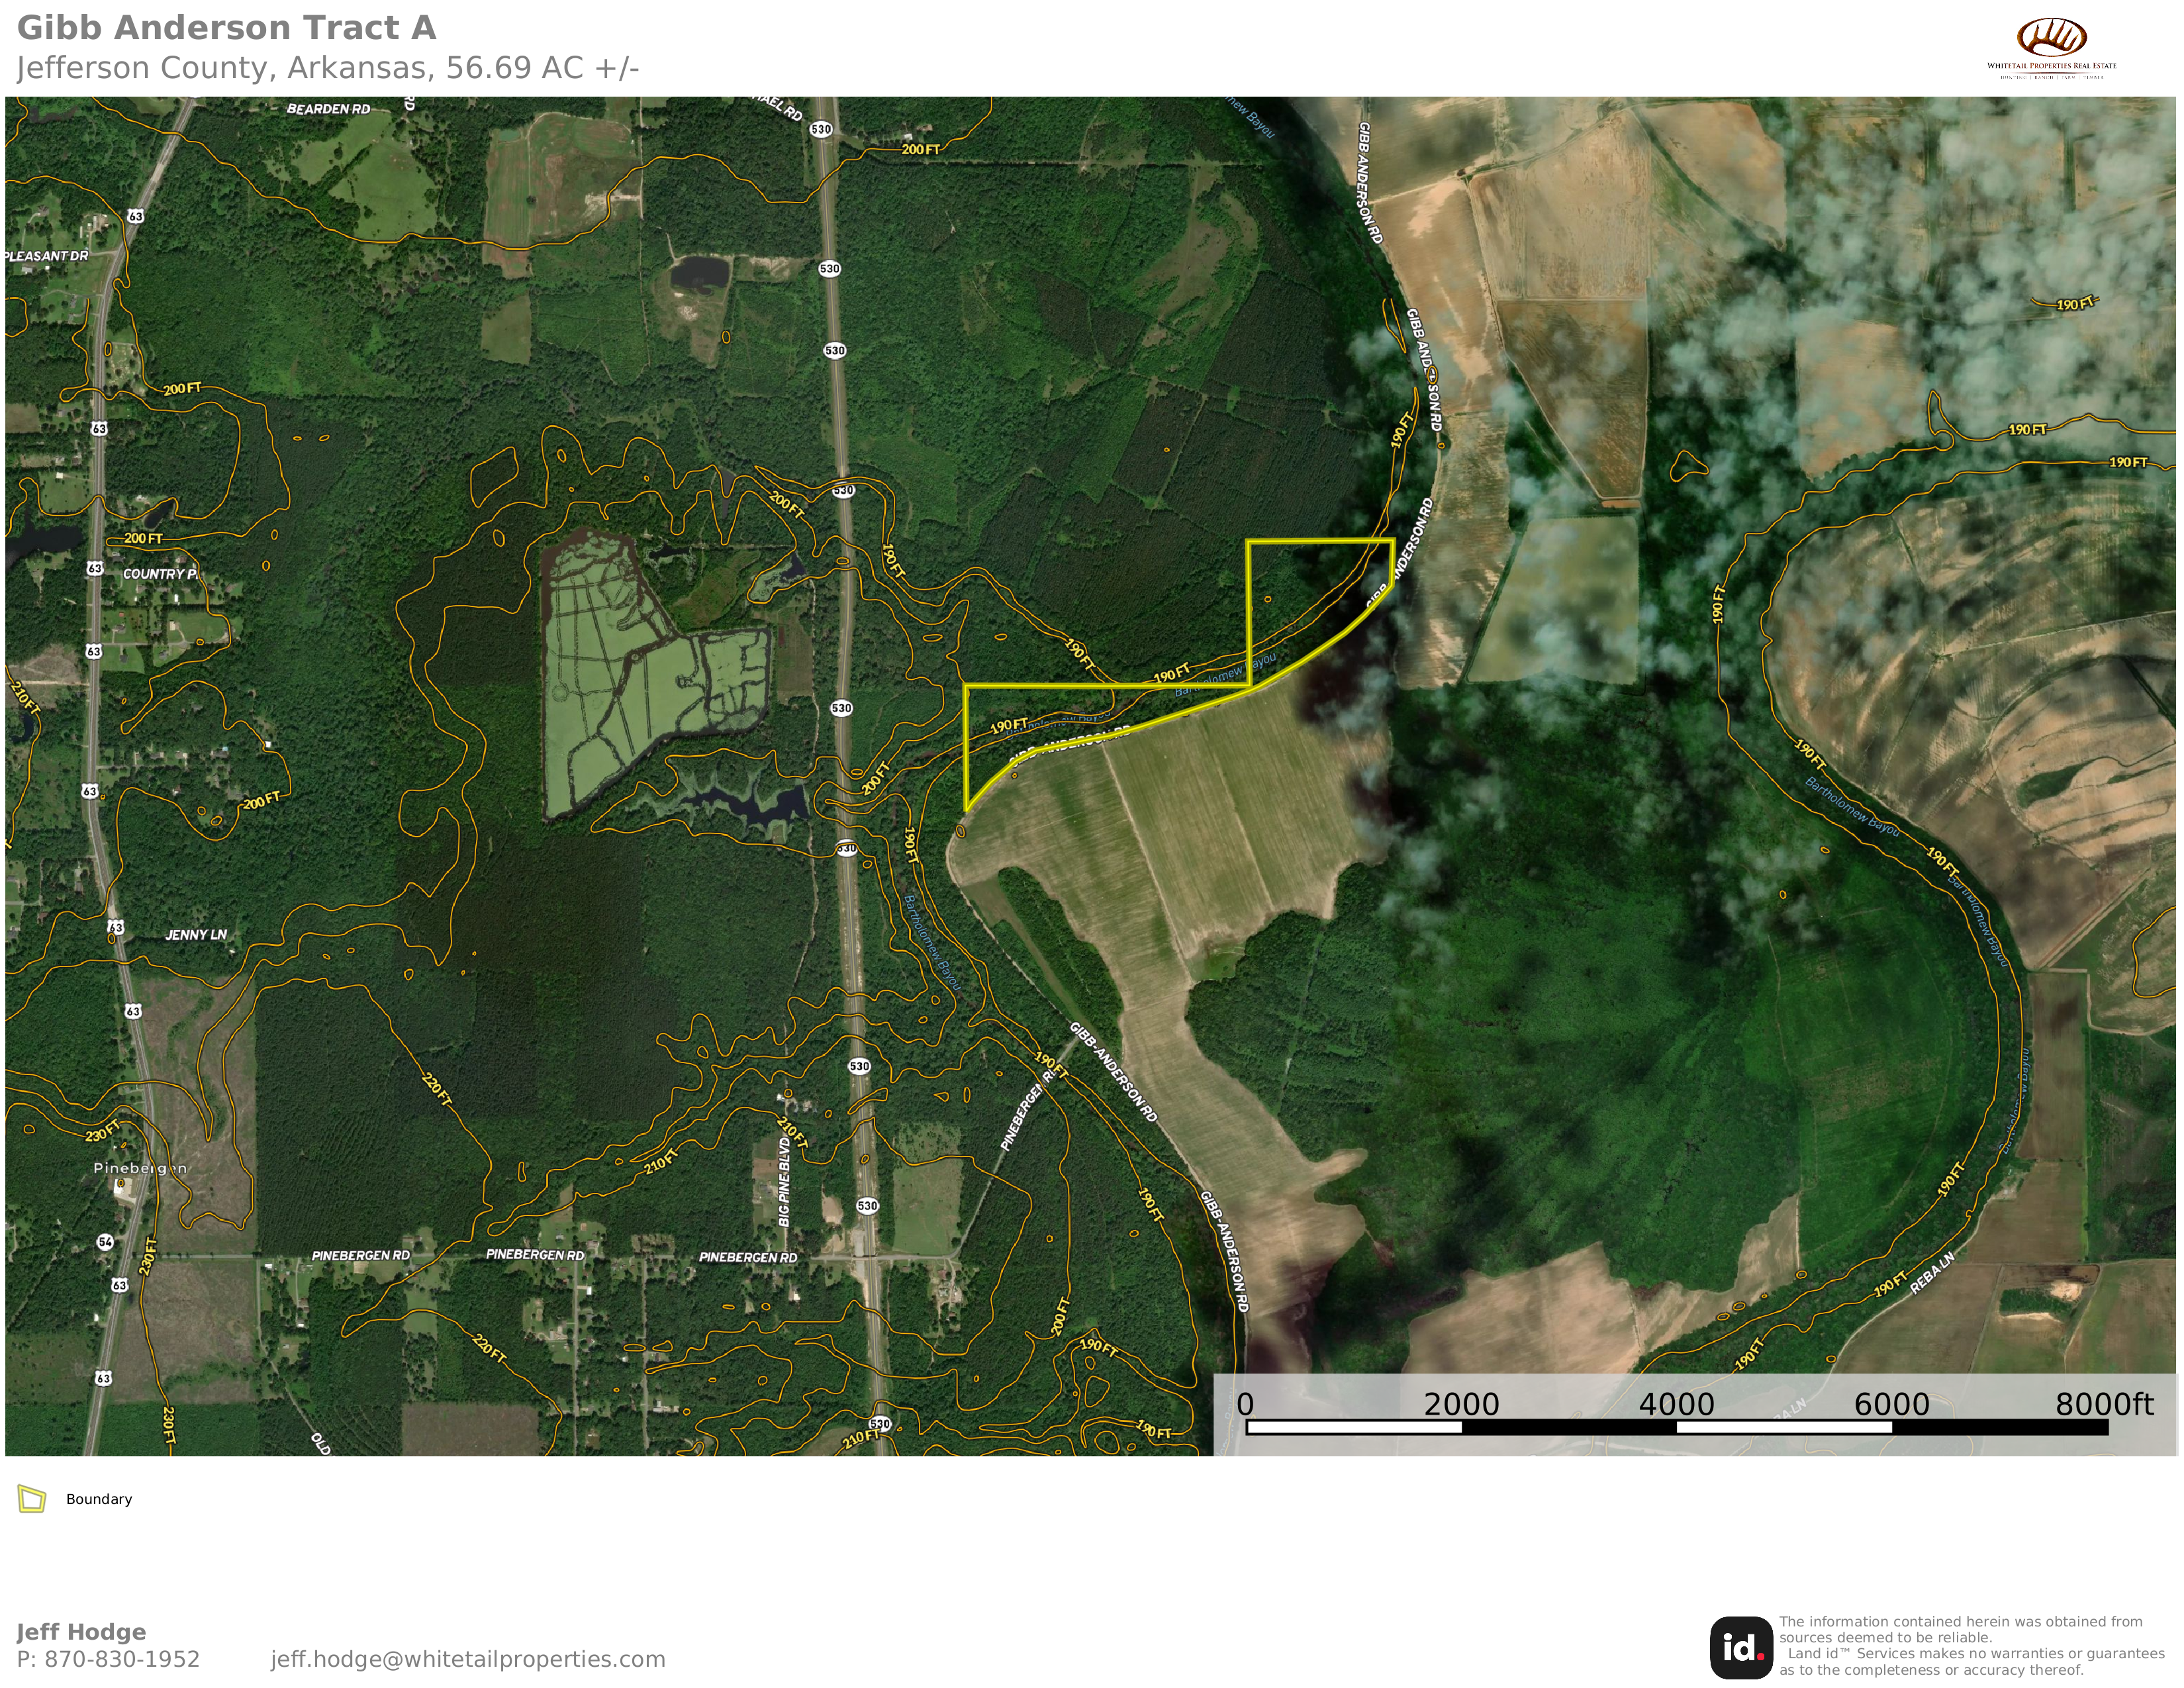The image size is (2184, 1688).
Task: Click the jeff.hodge@whitetailproperties.com email address
Action: click(x=467, y=1659)
